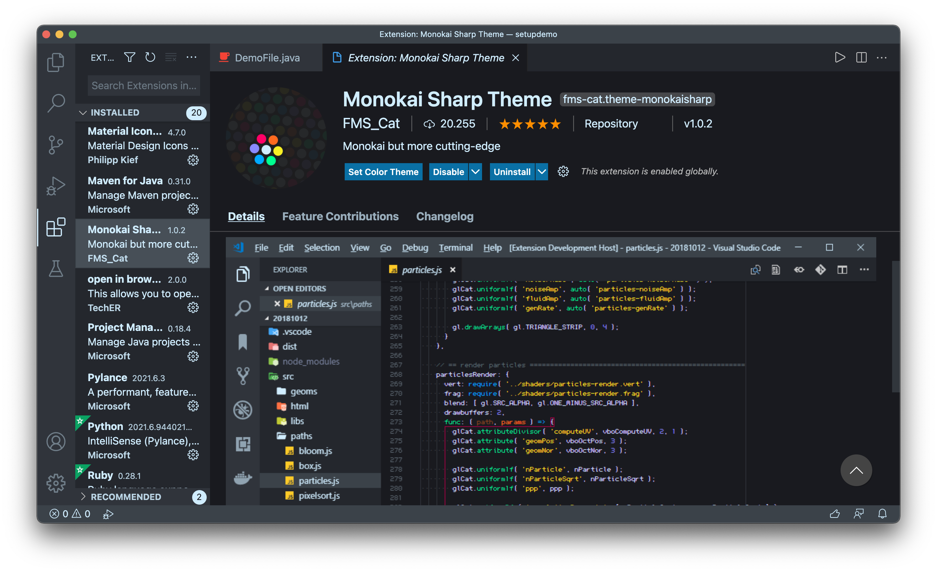Open the Extensions view in the activity bar
The image size is (937, 572).
coord(56,228)
